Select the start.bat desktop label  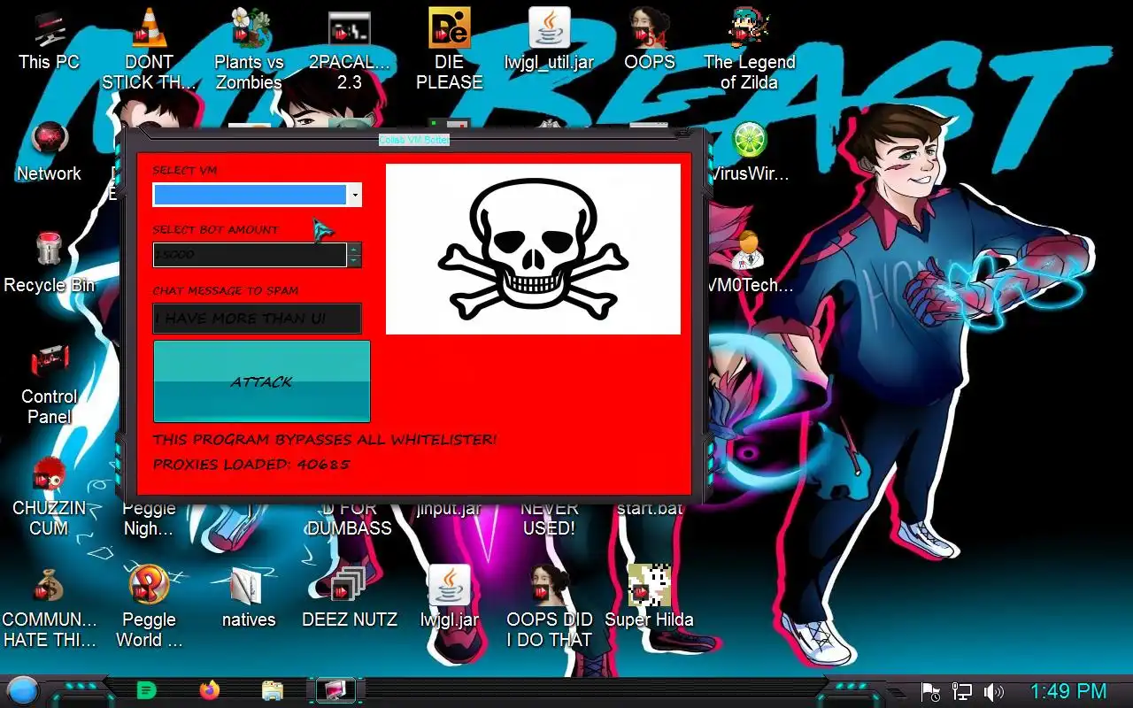click(649, 508)
